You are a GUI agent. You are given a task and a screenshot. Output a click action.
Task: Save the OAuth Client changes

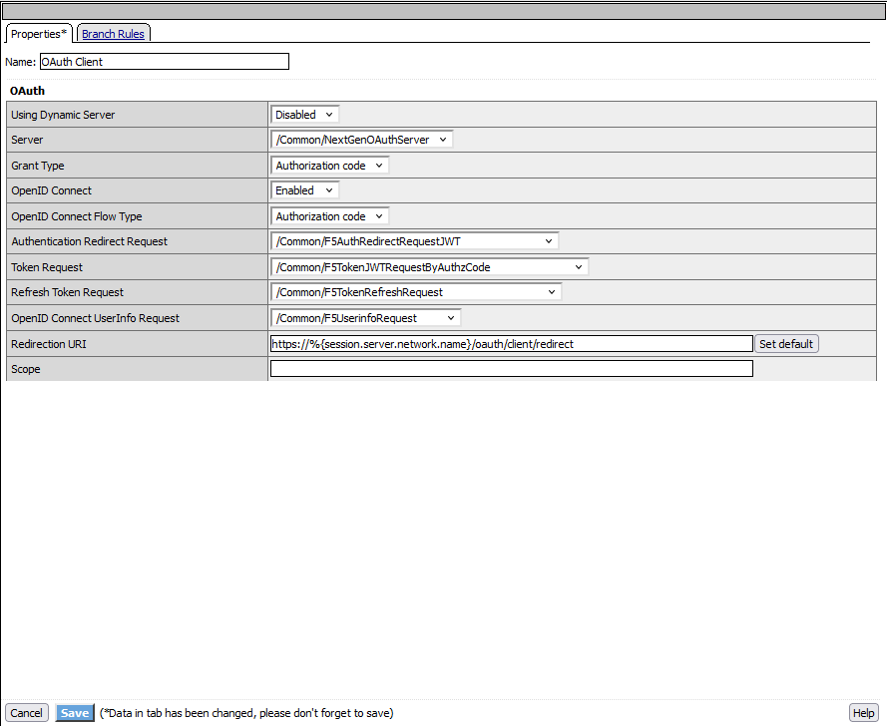coord(74,712)
